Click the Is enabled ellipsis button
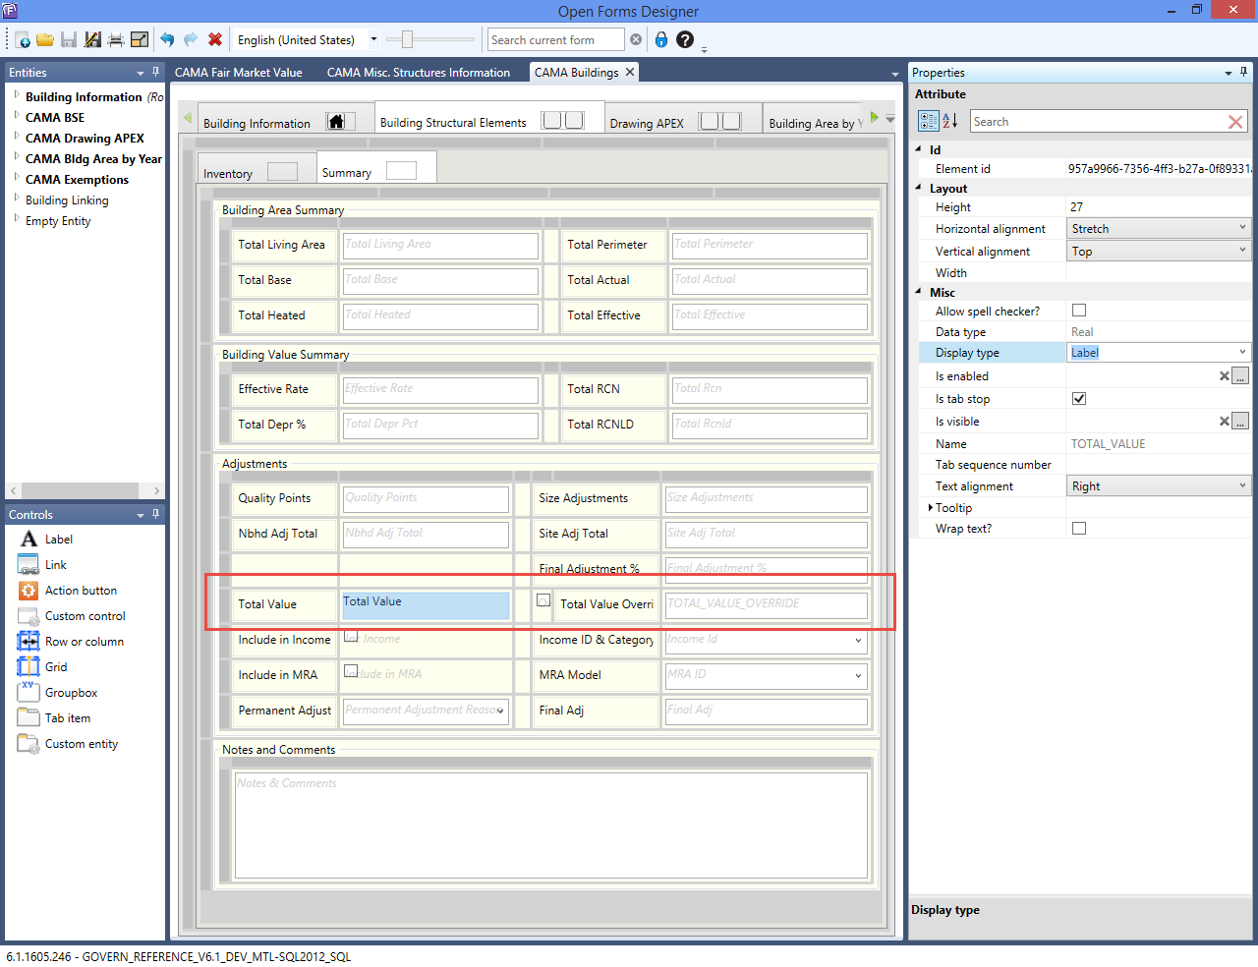 pos(1240,376)
